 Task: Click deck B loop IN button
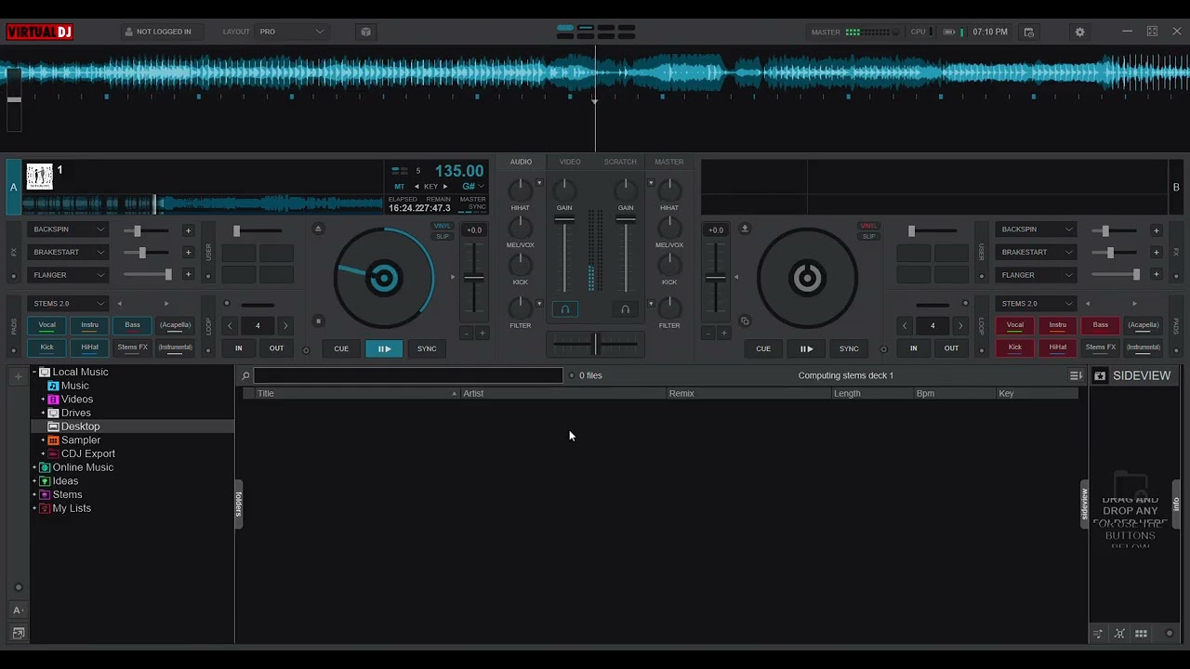tap(913, 348)
